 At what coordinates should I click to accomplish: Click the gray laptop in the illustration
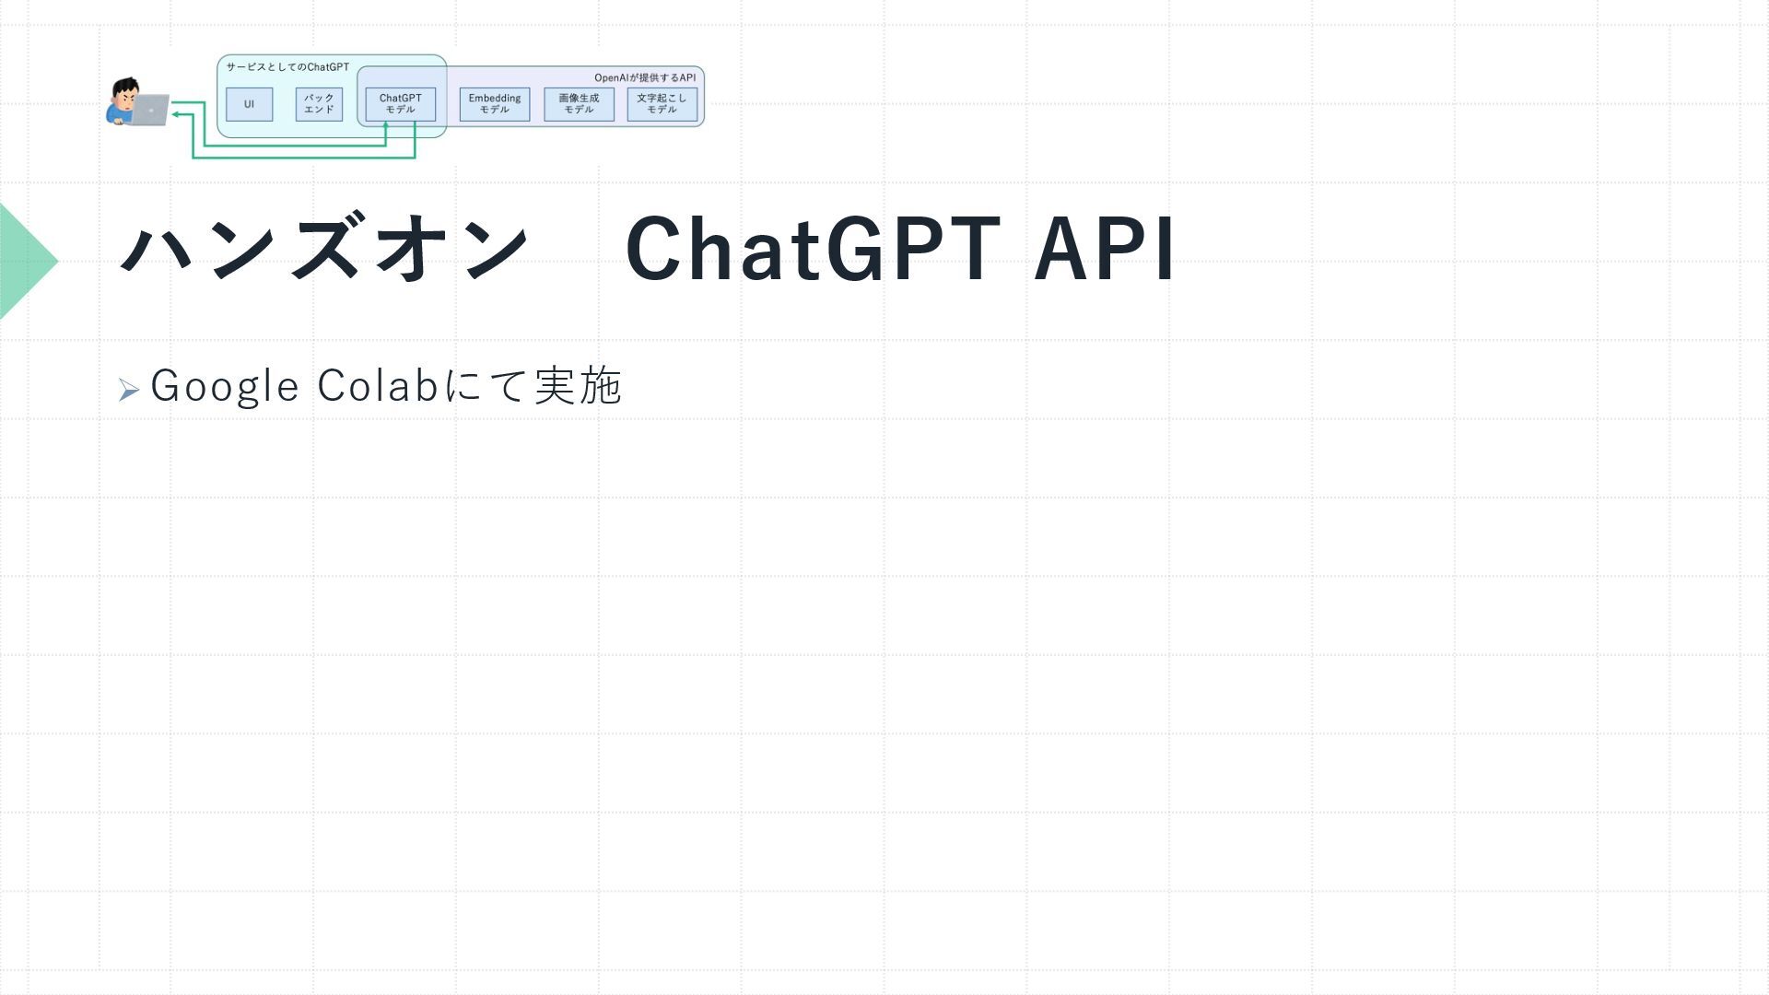pos(150,110)
